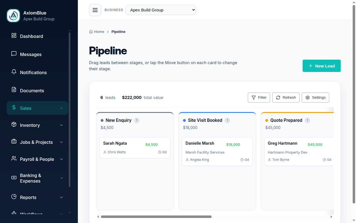Image resolution: width=356 pixels, height=223 pixels.
Task: Select the Sales sidebar item
Action: pos(37,108)
